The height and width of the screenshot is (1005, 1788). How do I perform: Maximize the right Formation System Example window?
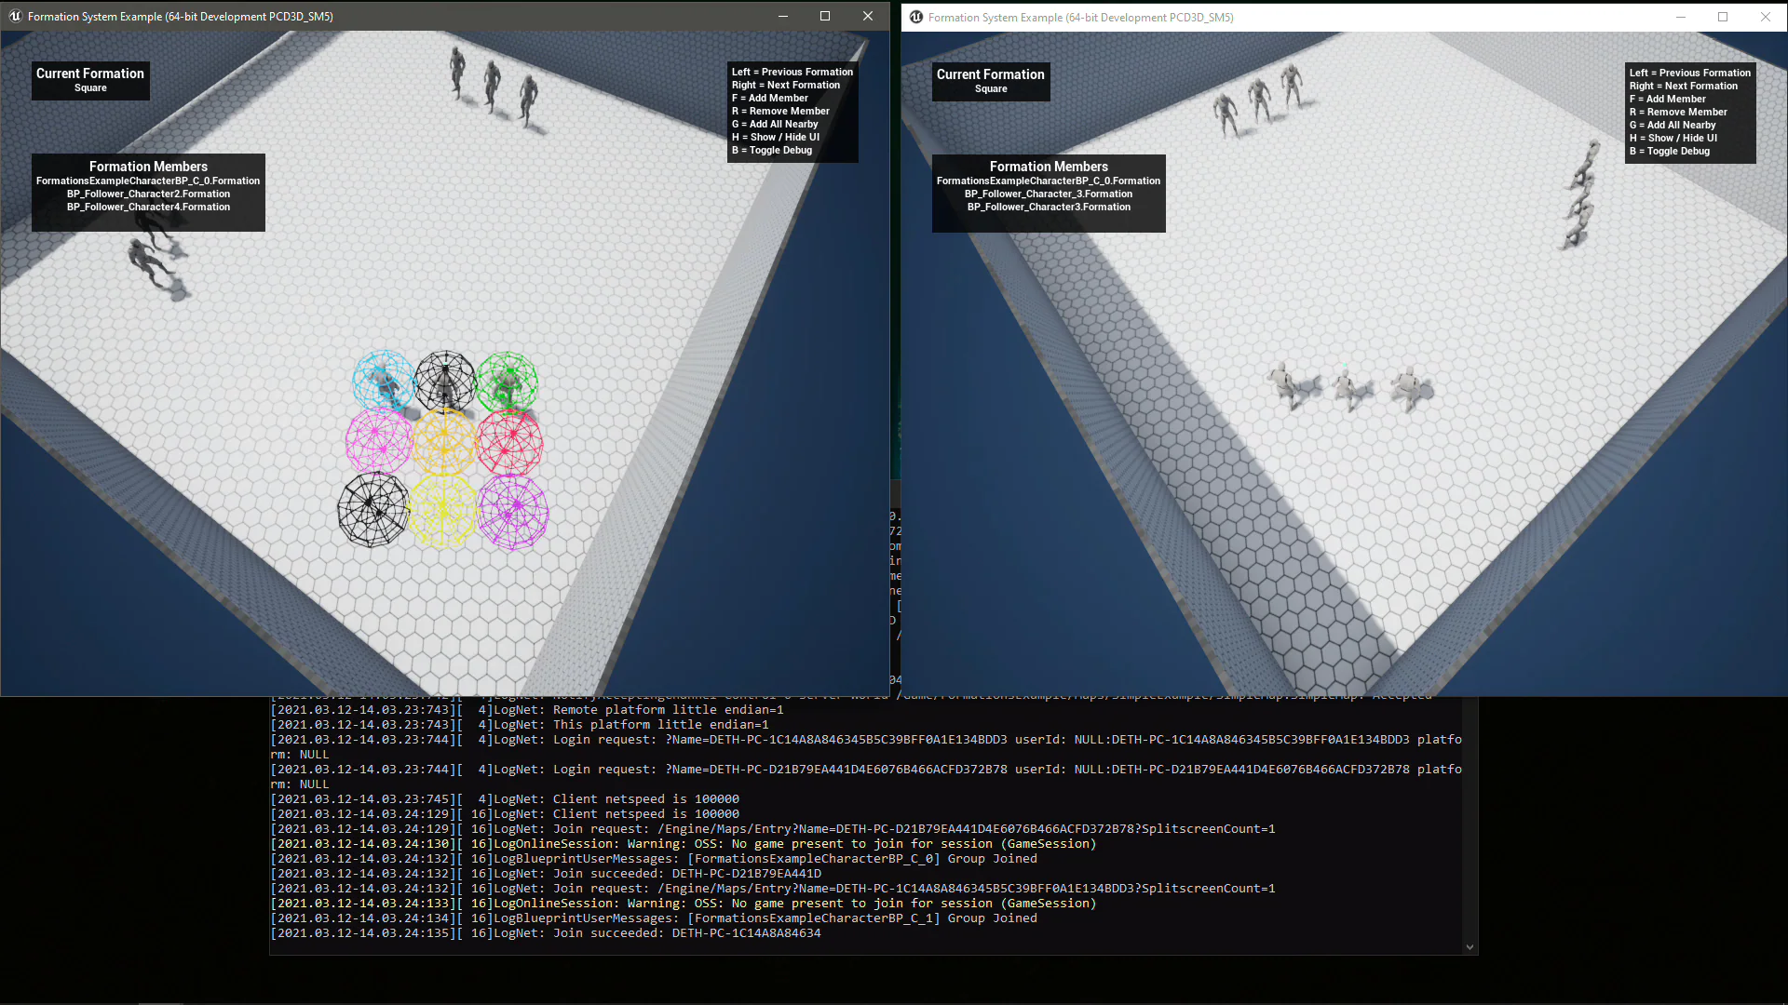1723,17
